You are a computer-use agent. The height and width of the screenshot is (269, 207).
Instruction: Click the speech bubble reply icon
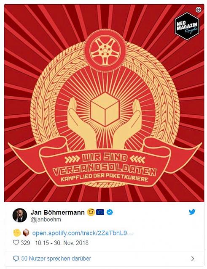click(x=16, y=258)
